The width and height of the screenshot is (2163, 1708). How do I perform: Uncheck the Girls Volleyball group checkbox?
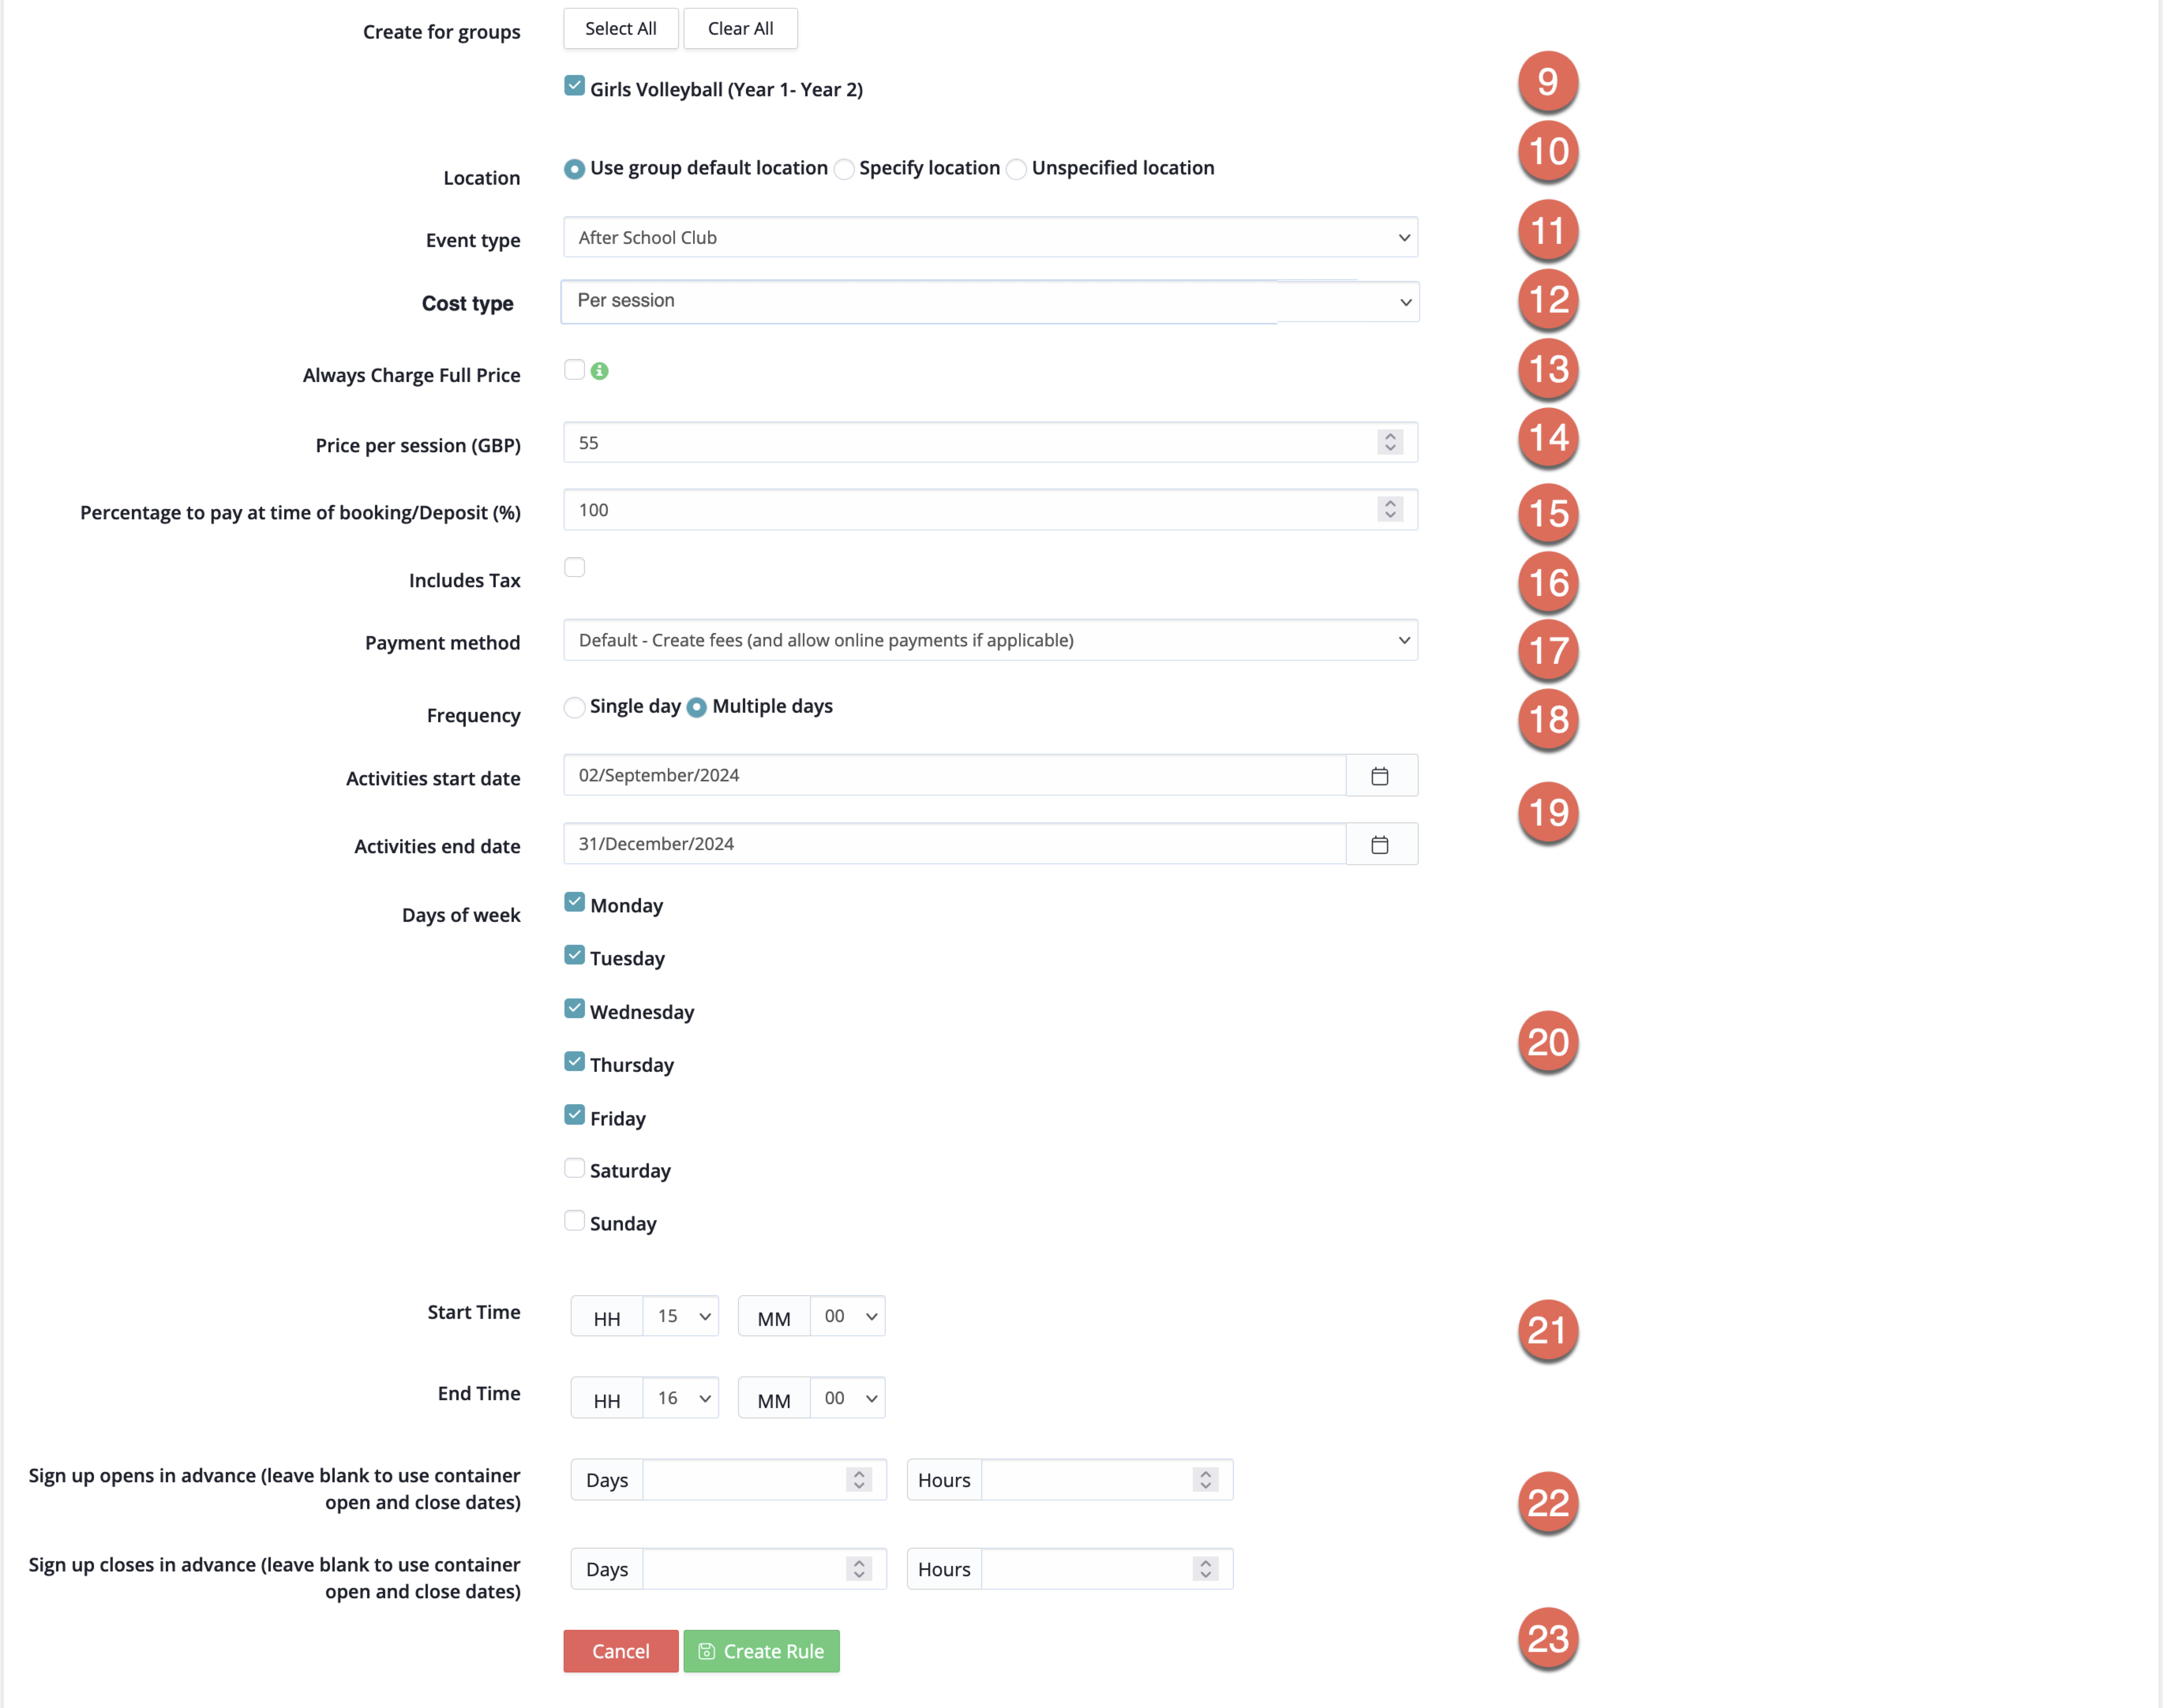tap(574, 86)
